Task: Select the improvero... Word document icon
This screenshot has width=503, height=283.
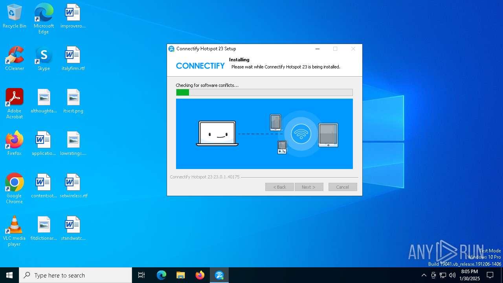Action: [x=73, y=17]
